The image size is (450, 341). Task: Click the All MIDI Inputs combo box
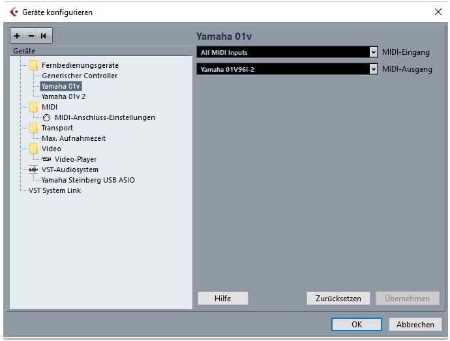[287, 52]
